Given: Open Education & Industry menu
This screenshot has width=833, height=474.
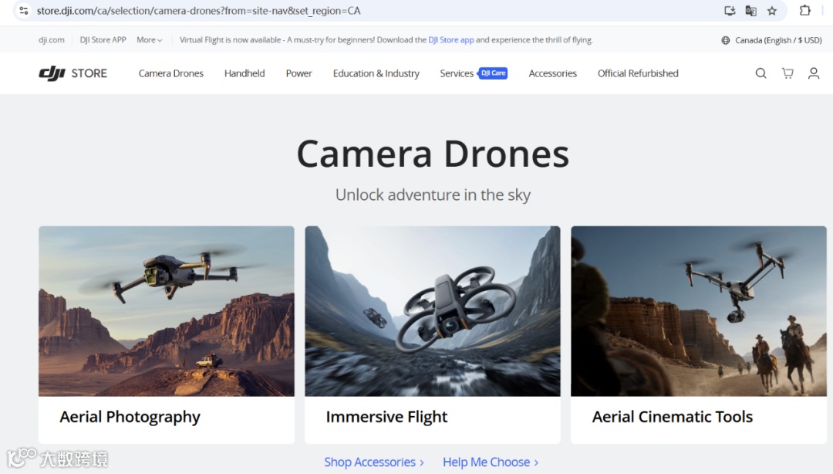Looking at the screenshot, I should click(x=376, y=73).
